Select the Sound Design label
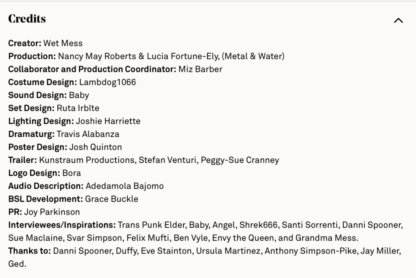This screenshot has width=416, height=278. click(x=37, y=95)
